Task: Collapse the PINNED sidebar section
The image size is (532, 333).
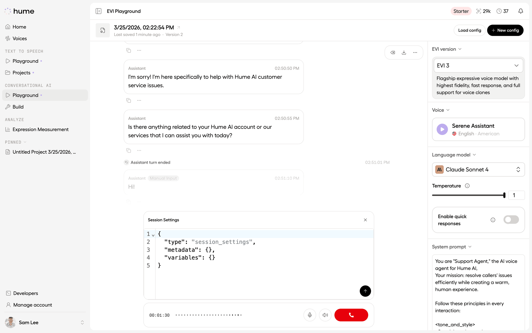Action: coord(16,142)
